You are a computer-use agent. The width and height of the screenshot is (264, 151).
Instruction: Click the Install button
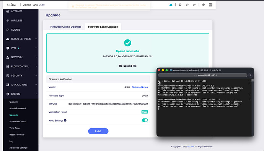click(x=98, y=131)
